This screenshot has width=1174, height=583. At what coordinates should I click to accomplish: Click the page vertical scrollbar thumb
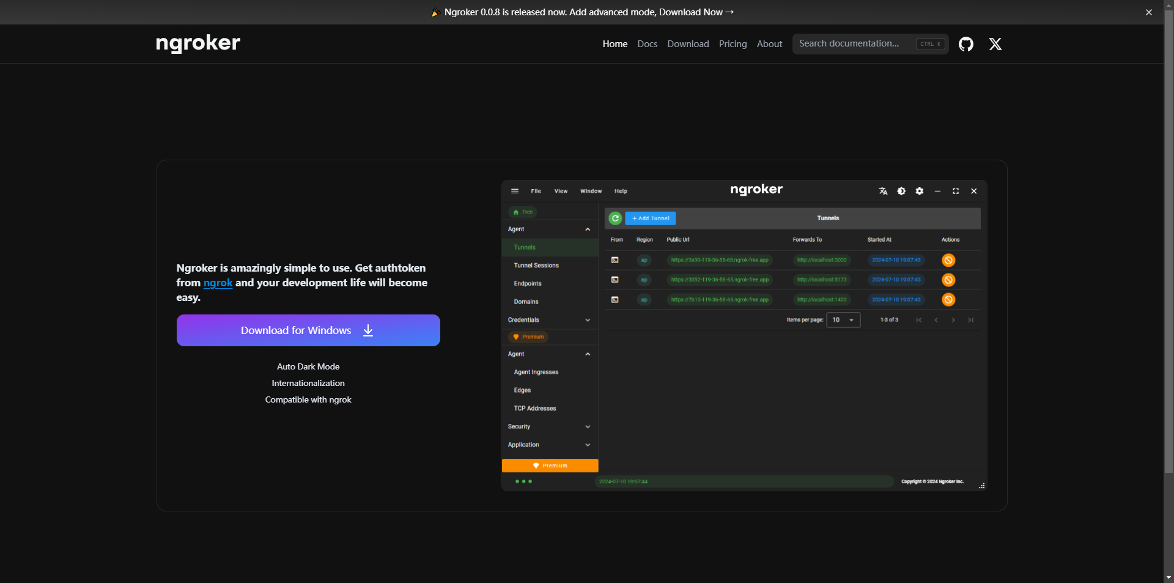pyautogui.click(x=1168, y=242)
